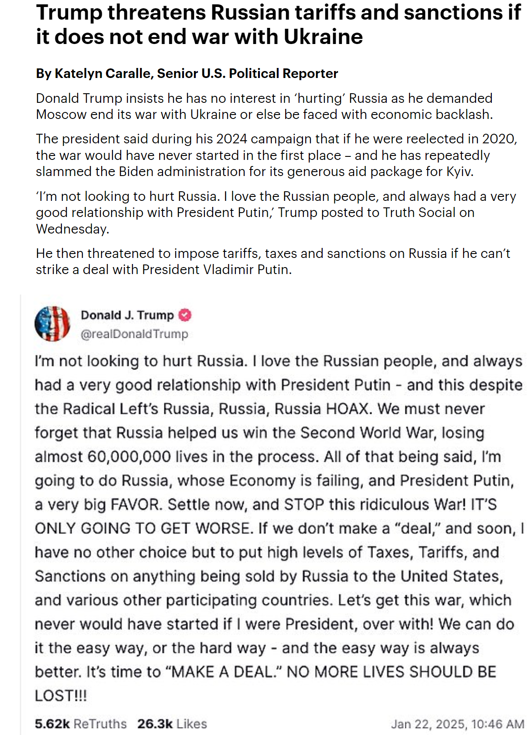Click 'LOST!!!' at the end of the post
528x735 pixels.
pos(61,696)
